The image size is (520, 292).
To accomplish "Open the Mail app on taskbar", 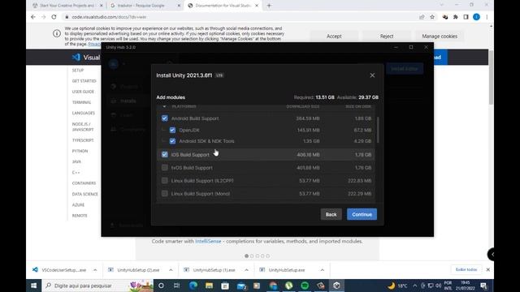I will tap(241, 286).
